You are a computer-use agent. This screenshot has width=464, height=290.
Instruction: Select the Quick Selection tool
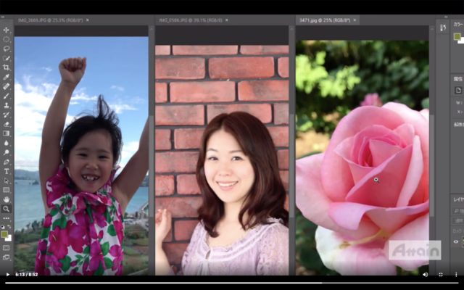(x=7, y=58)
